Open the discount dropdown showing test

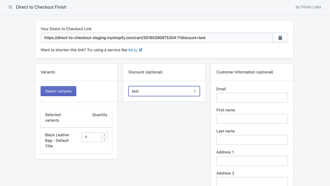click(x=164, y=91)
